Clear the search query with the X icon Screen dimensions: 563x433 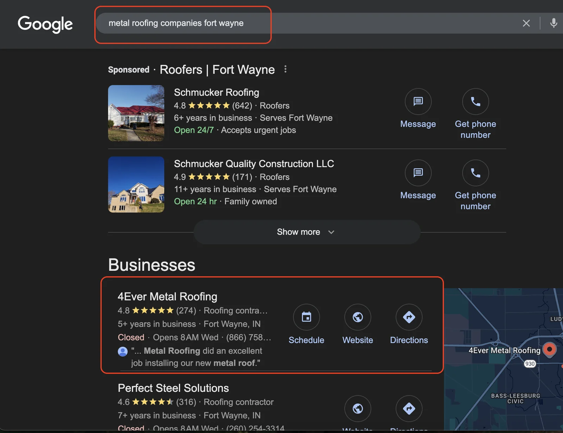coord(526,23)
